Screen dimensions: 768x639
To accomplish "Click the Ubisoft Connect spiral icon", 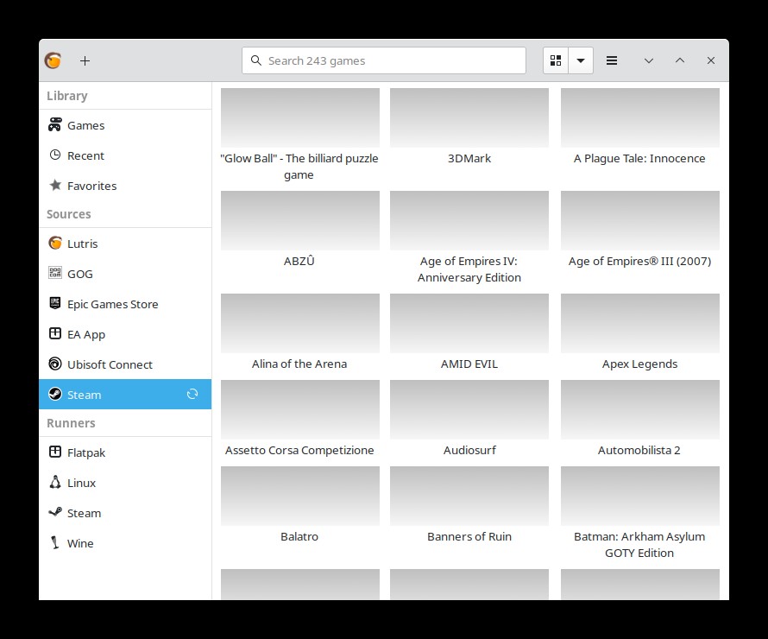I will point(55,364).
